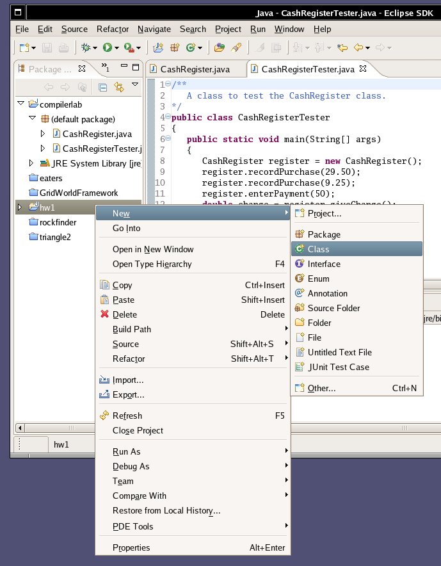Image resolution: width=441 pixels, height=566 pixels.
Task: Collapse the compilerlab project tree node
Action: tap(20, 104)
